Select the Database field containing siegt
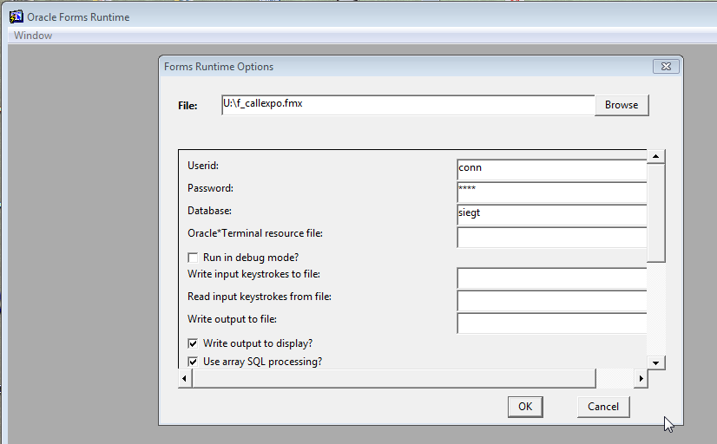 pyautogui.click(x=552, y=215)
